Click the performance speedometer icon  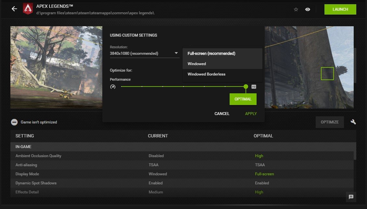113,87
